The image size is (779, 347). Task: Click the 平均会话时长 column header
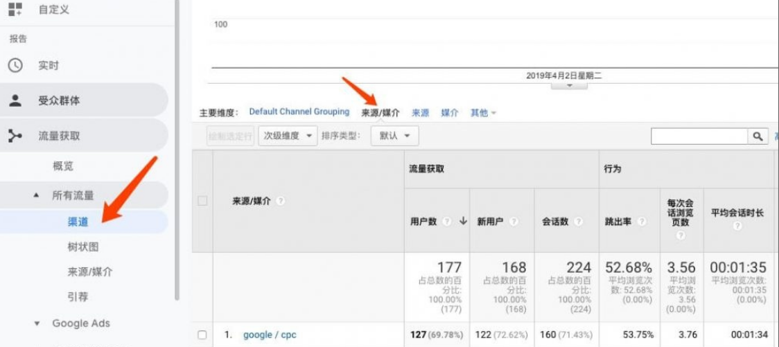(737, 213)
